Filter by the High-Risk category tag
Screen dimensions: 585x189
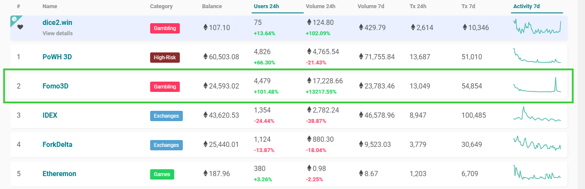[x=165, y=57]
